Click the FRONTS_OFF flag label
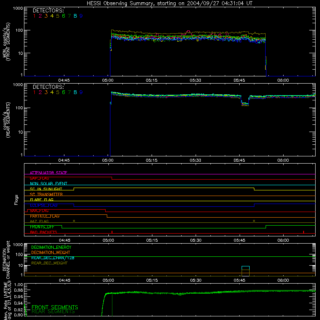Screen dimensions: 320x320 tap(42, 227)
